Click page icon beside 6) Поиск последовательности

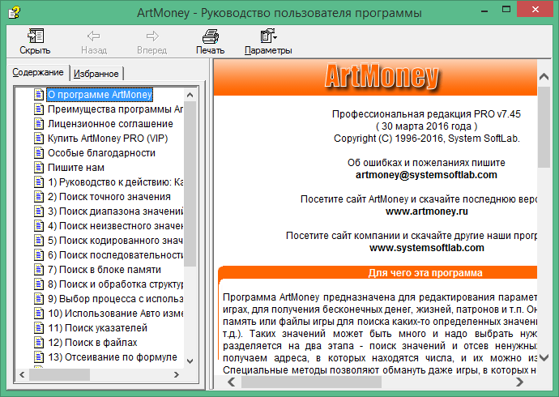[39, 255]
